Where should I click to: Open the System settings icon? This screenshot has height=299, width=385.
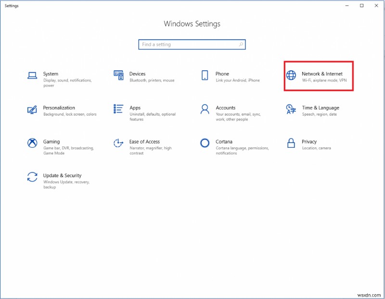pos(32,75)
